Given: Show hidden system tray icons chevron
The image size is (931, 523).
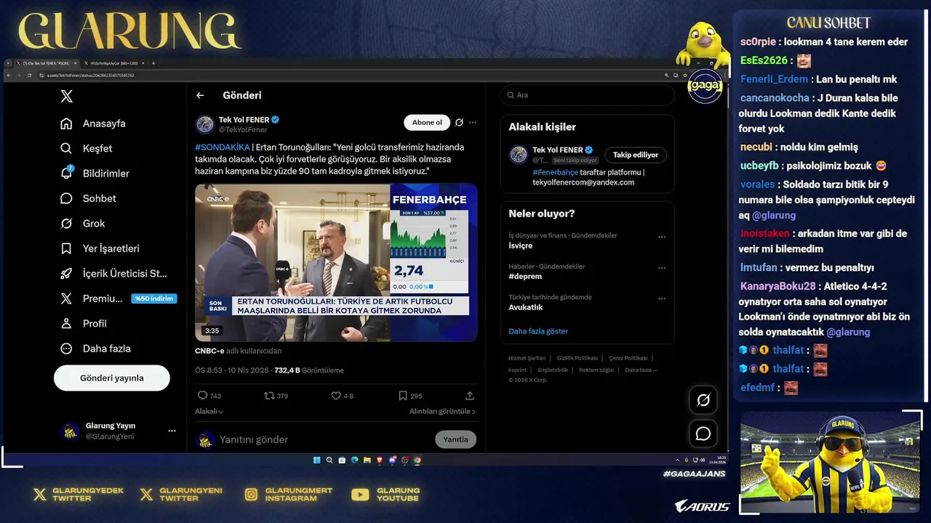Looking at the screenshot, I should coord(677,460).
